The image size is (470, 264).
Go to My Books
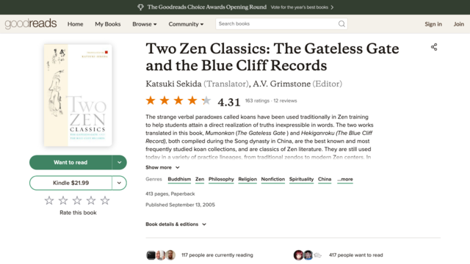pyautogui.click(x=108, y=24)
